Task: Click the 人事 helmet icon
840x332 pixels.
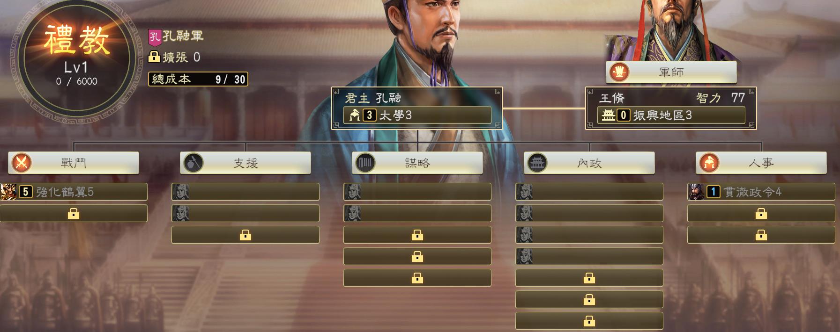Action: (x=709, y=163)
